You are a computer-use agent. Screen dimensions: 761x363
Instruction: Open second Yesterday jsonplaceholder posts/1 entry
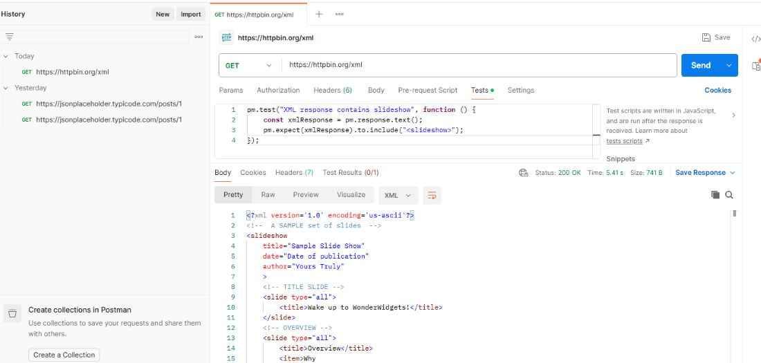pyautogui.click(x=102, y=120)
